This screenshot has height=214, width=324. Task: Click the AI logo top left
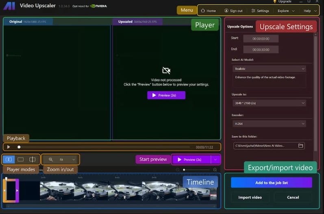click(9, 6)
